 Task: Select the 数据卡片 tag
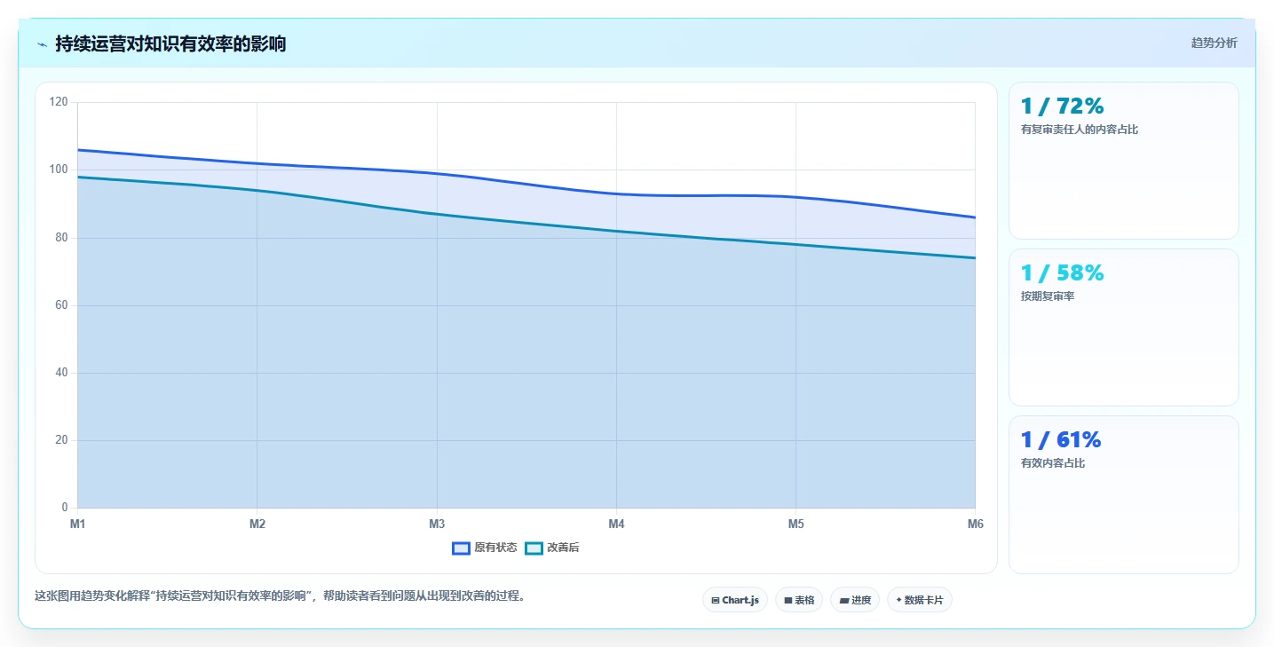pyautogui.click(x=920, y=600)
